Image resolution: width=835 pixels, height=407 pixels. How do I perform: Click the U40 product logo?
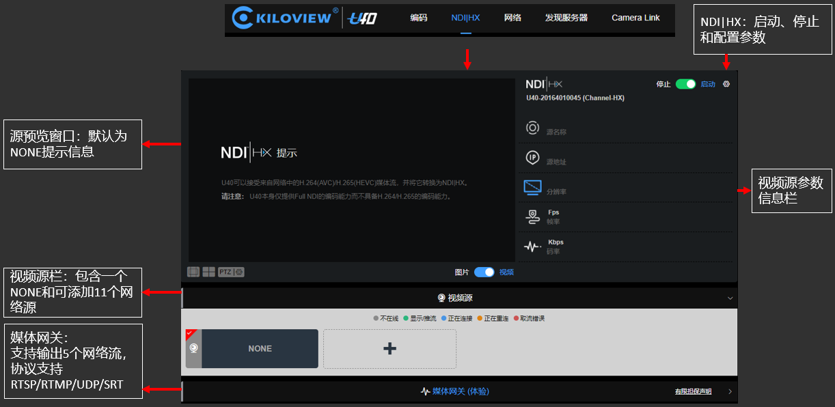362,18
